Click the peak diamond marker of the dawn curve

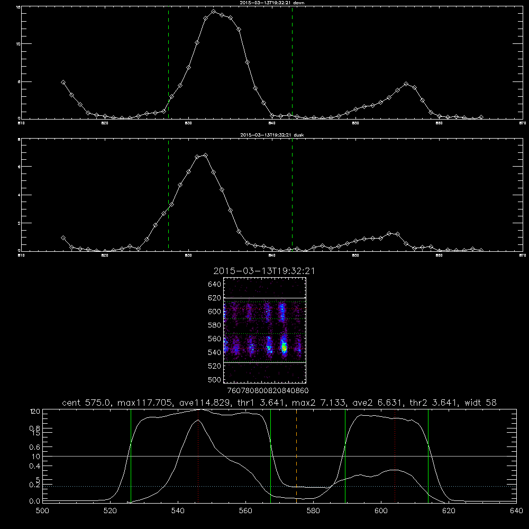[214, 12]
